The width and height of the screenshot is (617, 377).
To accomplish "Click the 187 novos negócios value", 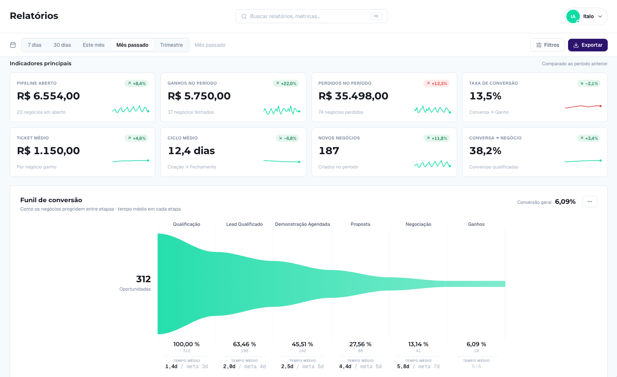I will [329, 151].
